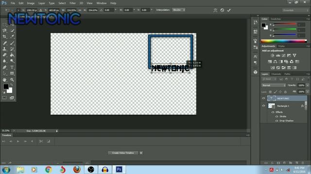Toggle the Drop Shadow effect visibility
Screen dimensions: 311x174
pyautogui.click(x=276, y=121)
